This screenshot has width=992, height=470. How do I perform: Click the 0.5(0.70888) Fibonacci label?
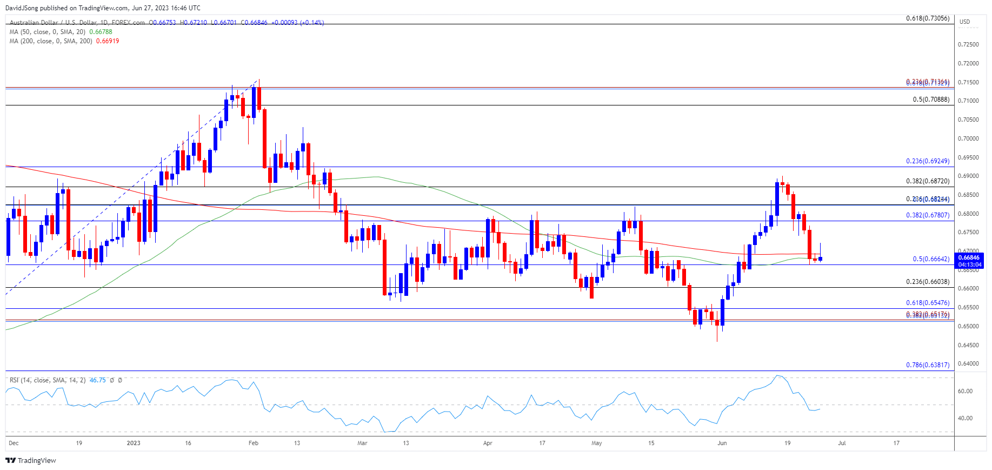[931, 100]
